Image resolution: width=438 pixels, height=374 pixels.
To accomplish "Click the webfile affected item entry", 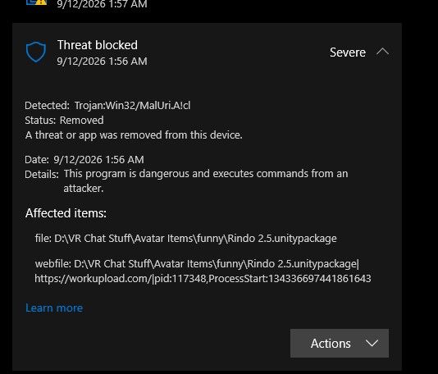I will 203,271.
